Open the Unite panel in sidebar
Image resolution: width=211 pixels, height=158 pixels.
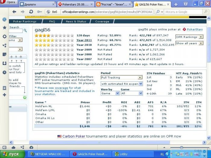pos(5,45)
